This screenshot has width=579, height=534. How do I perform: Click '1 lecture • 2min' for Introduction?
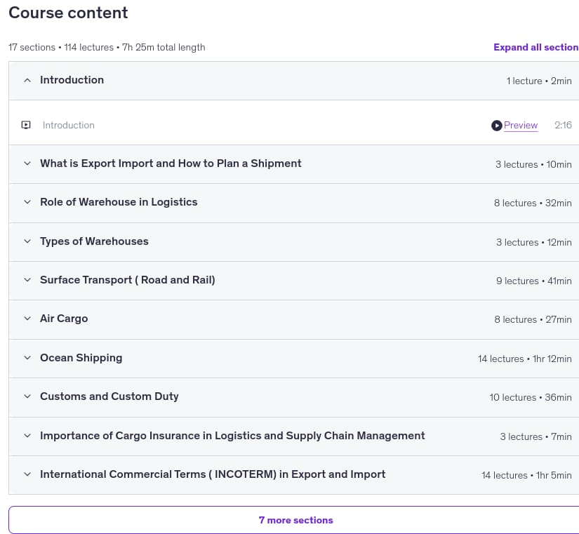coord(539,81)
